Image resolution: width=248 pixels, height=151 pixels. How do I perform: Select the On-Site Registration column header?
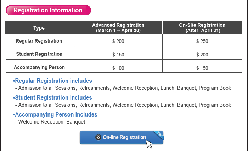(202, 28)
